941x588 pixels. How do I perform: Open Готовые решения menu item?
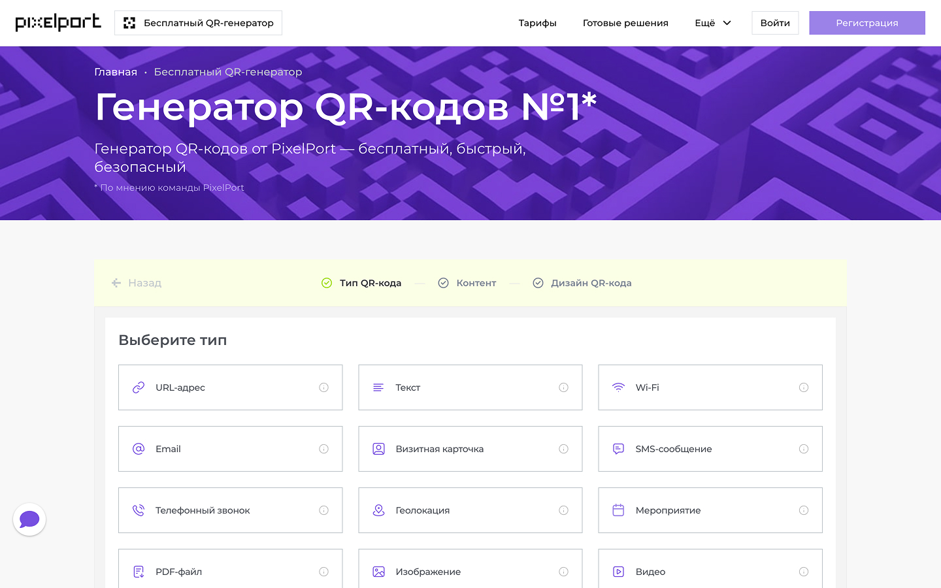pos(625,23)
